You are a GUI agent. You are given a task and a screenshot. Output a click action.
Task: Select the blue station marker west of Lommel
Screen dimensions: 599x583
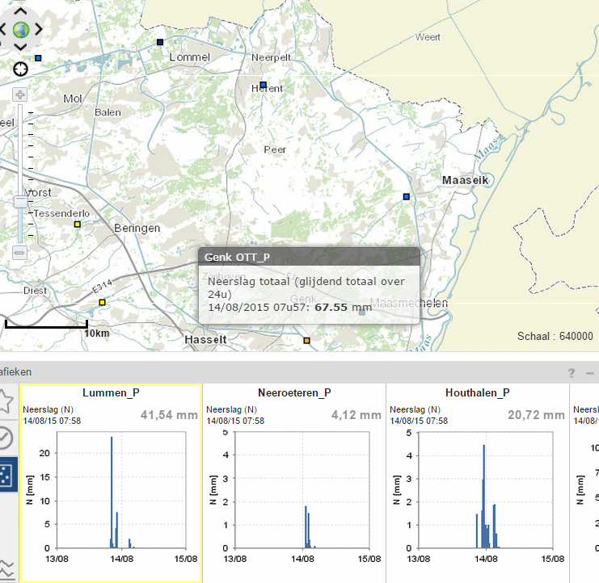click(x=38, y=58)
